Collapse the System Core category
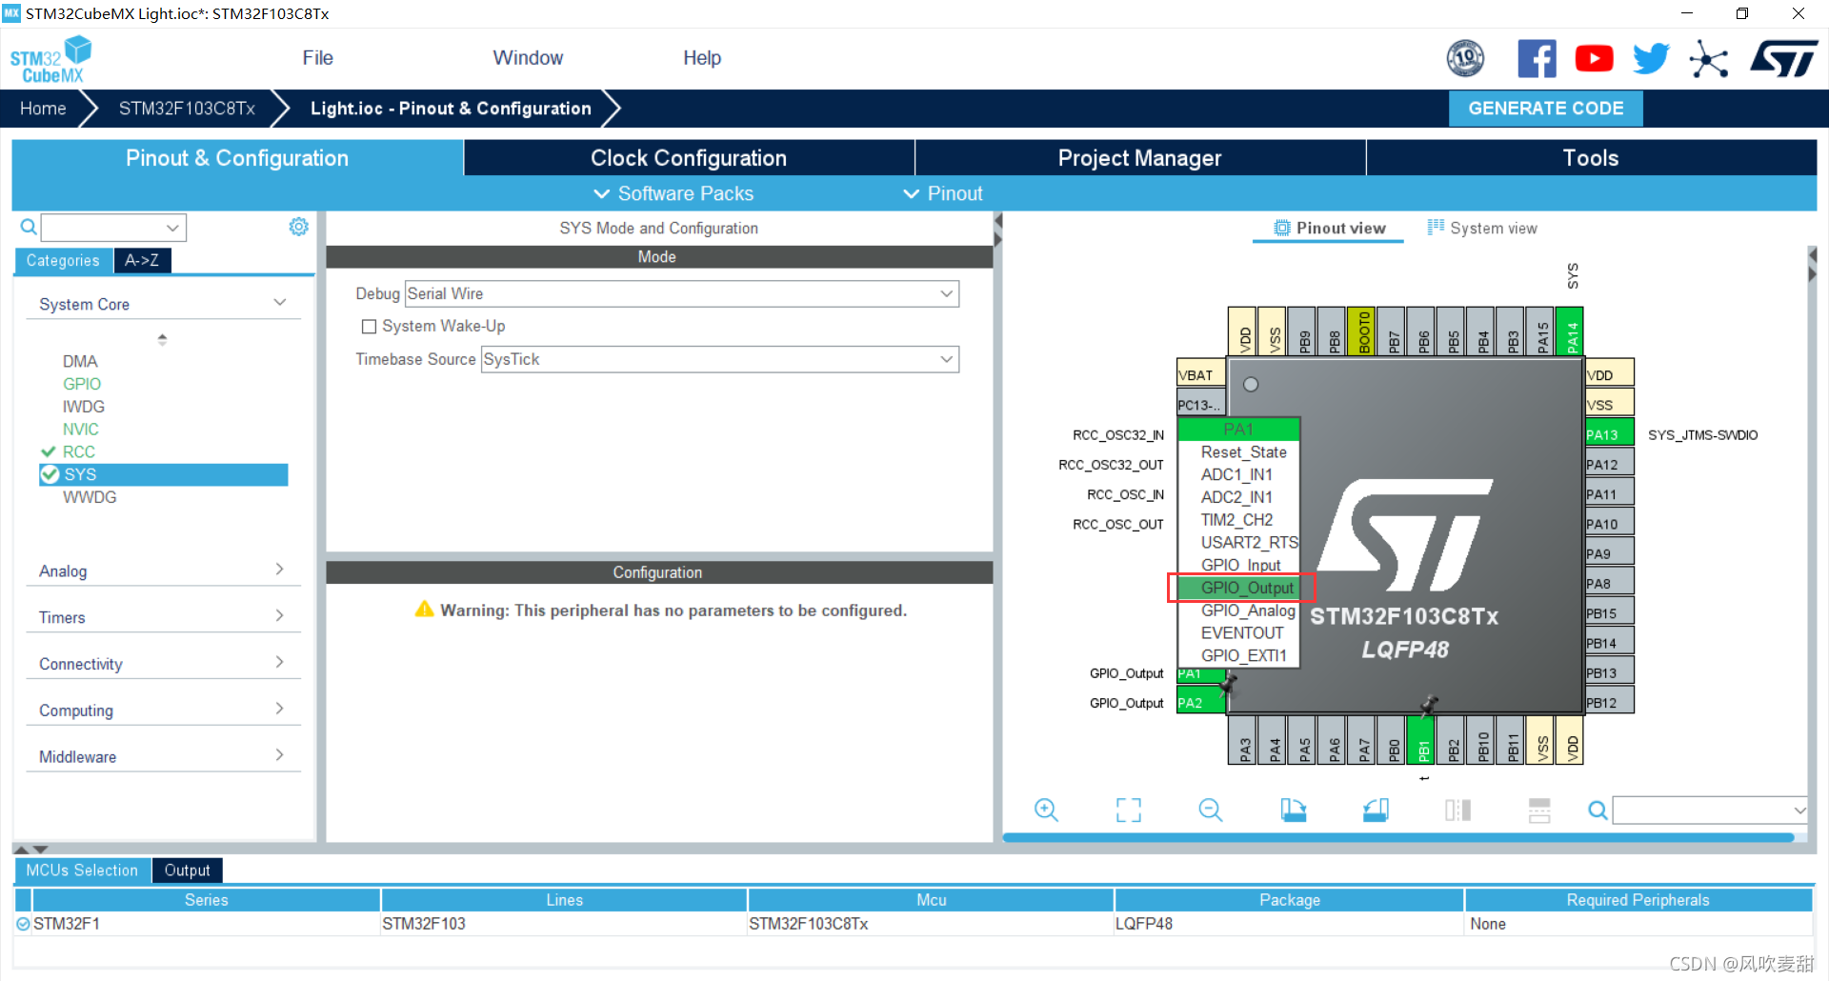 tap(162, 304)
